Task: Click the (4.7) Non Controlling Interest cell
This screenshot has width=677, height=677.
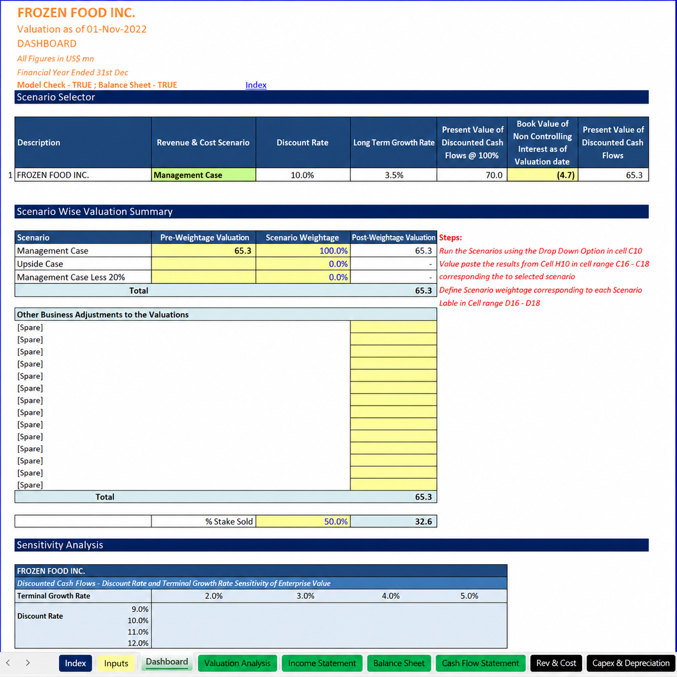Action: point(543,175)
